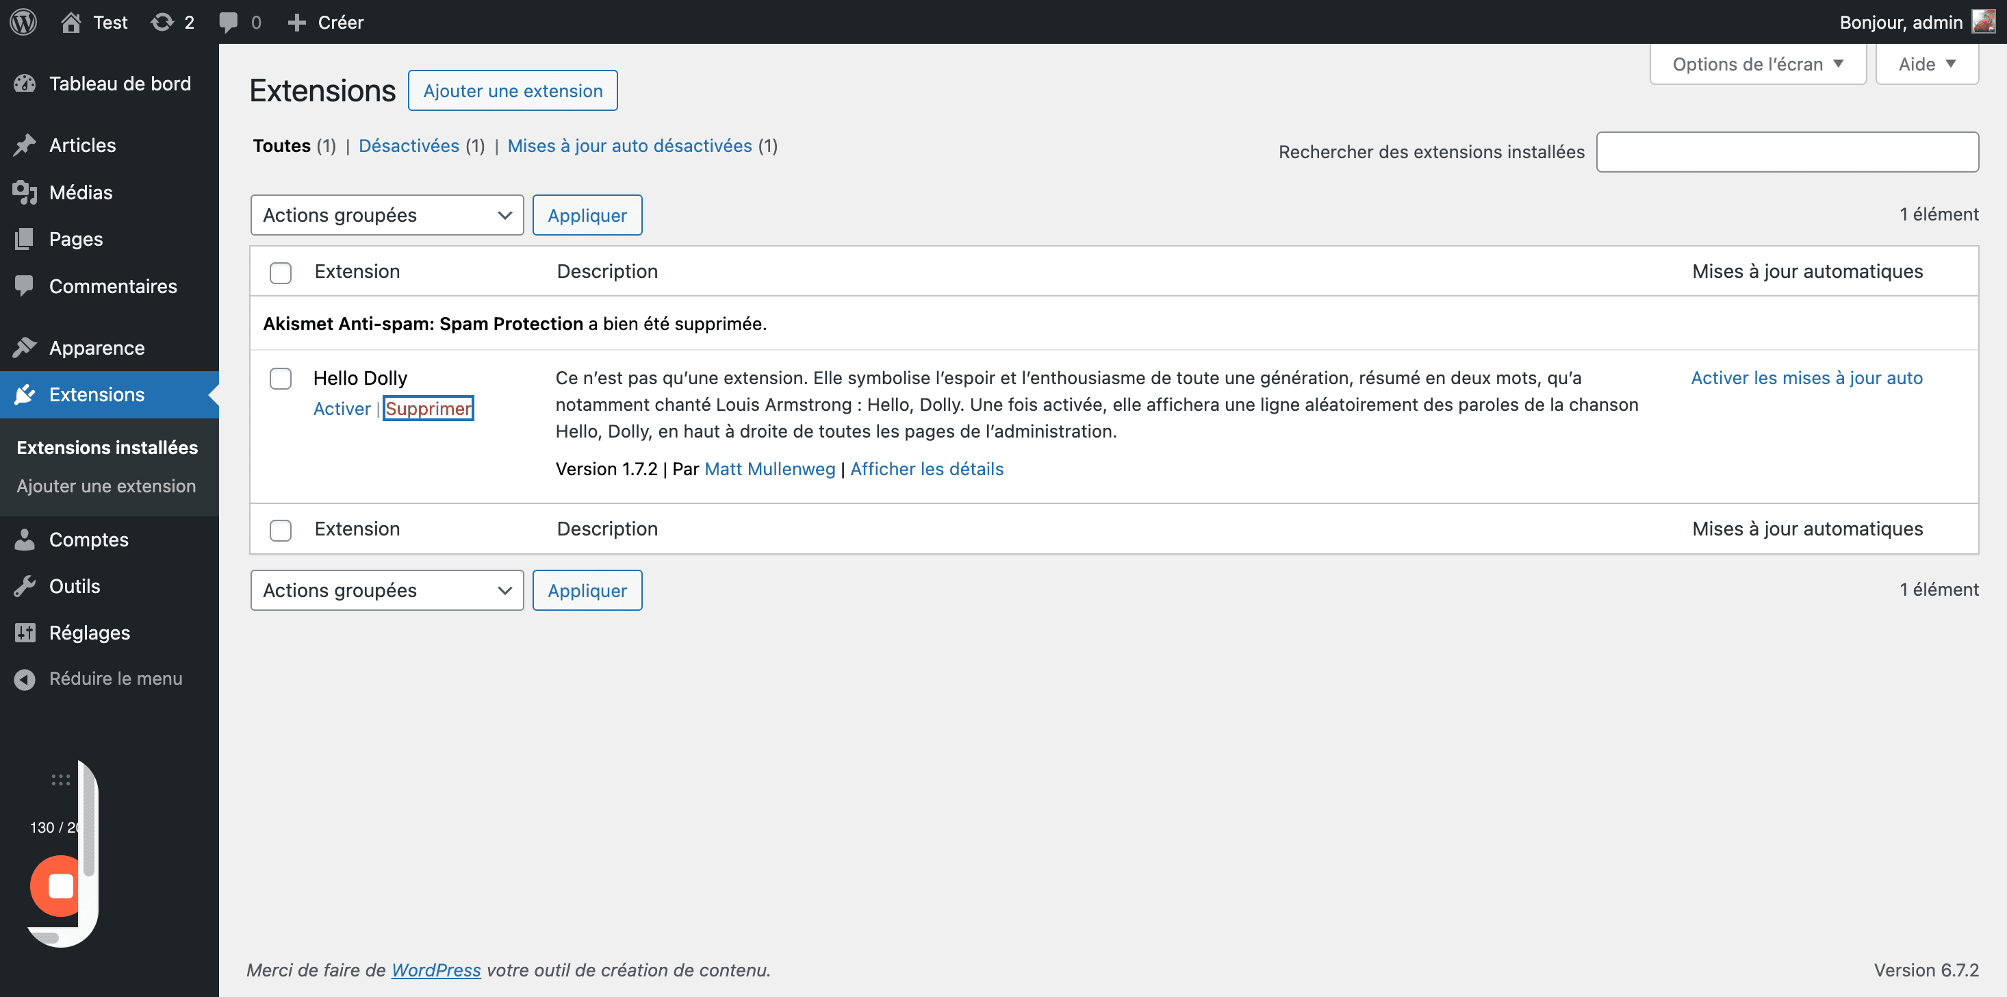Focus the installed extensions search field
The width and height of the screenshot is (2007, 997).
(x=1787, y=152)
